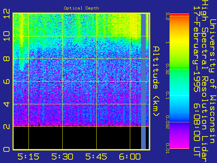
Task: Click the "17-February-1995" date text
Action: pyautogui.click(x=197, y=49)
